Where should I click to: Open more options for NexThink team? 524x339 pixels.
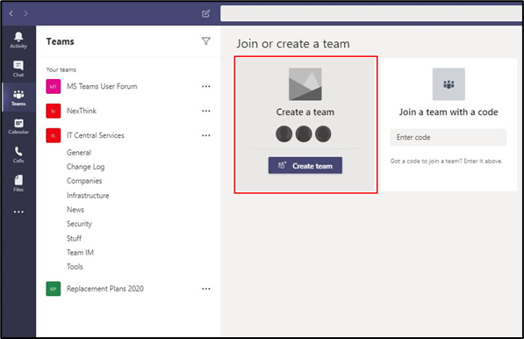pyautogui.click(x=206, y=111)
